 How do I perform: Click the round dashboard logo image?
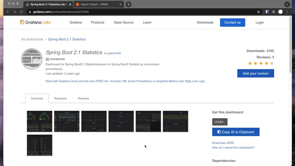pos(32,59)
